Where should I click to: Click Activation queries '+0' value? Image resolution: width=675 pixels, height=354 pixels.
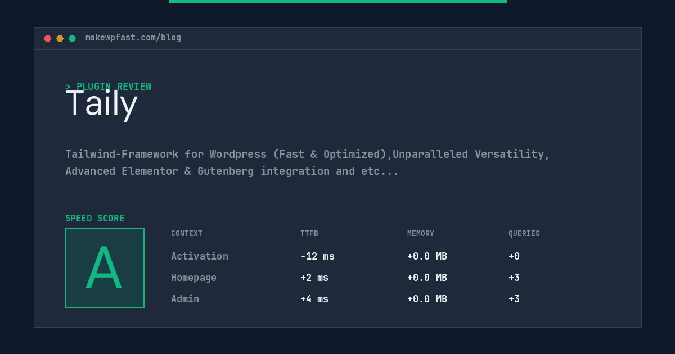coord(514,256)
